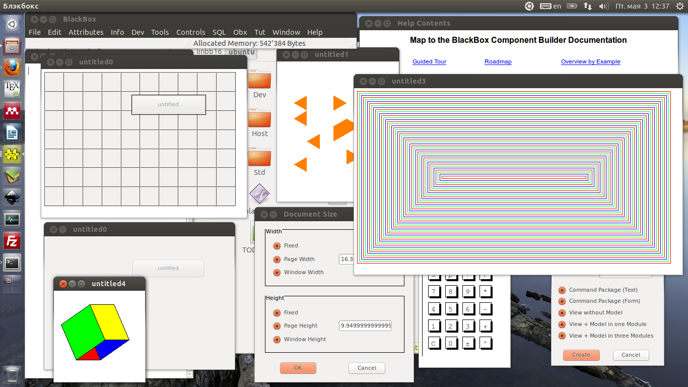Select Fixed radio button under Width

277,246
